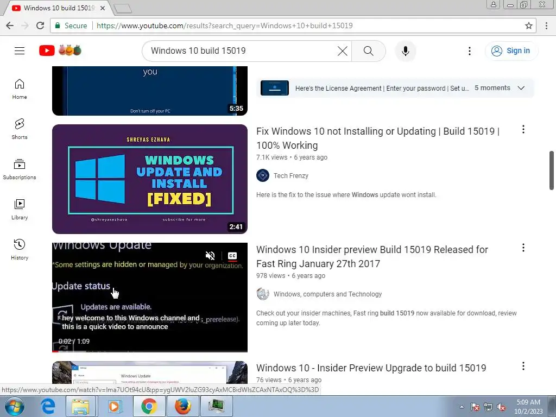Seek using the preview video progress bar
The height and width of the screenshot is (417, 556).
coord(150,351)
